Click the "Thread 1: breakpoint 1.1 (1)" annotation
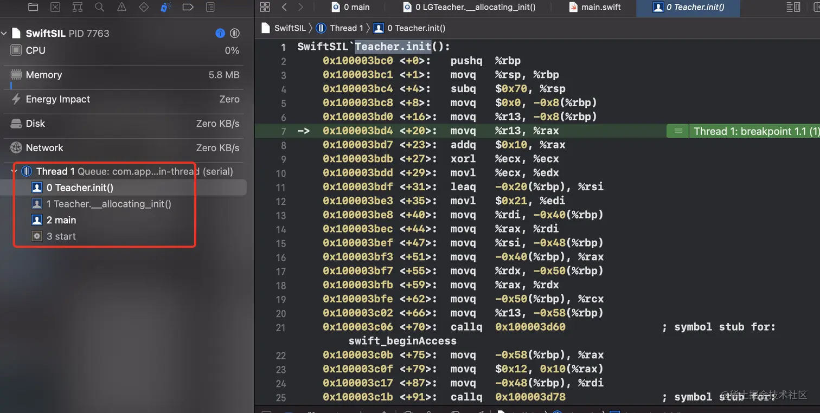This screenshot has height=413, width=820. coord(756,131)
